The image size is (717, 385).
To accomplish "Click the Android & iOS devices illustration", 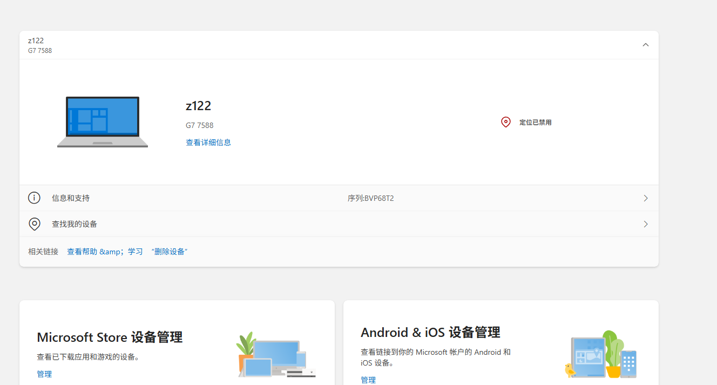I will point(601,354).
